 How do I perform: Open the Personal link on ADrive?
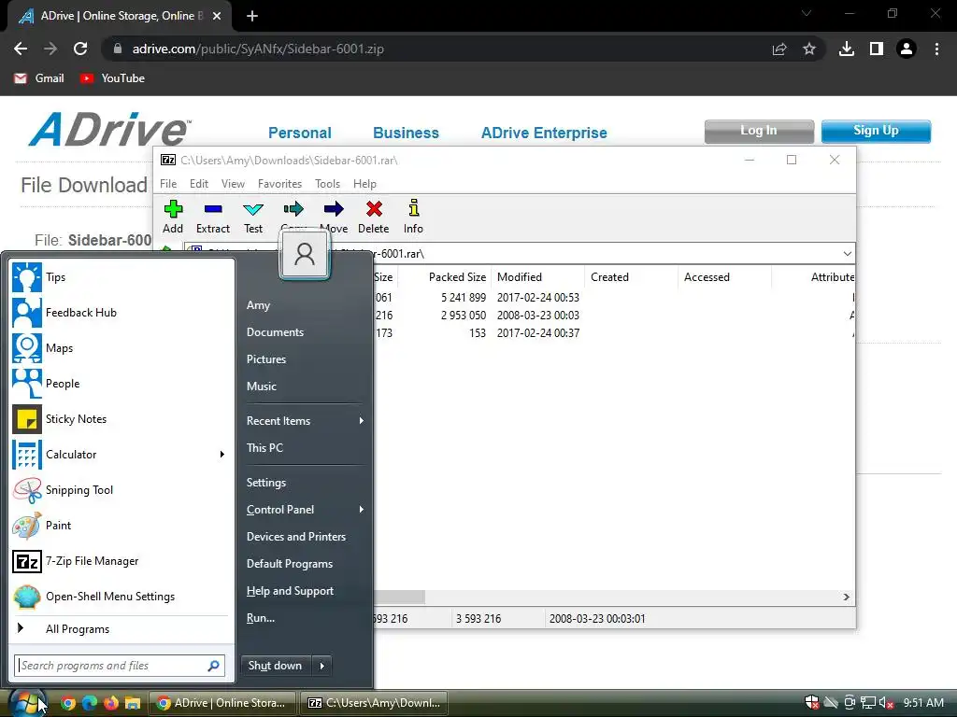click(300, 133)
